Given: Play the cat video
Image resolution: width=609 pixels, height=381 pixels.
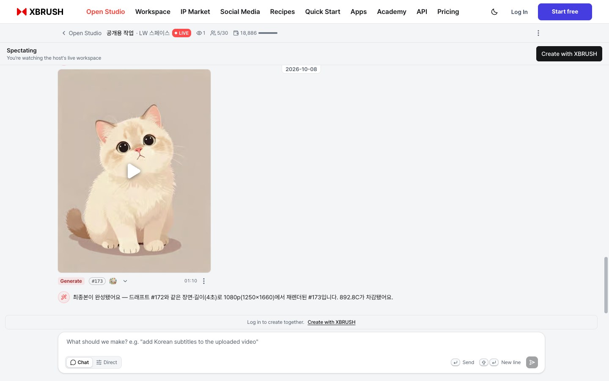Looking at the screenshot, I should pos(134,171).
